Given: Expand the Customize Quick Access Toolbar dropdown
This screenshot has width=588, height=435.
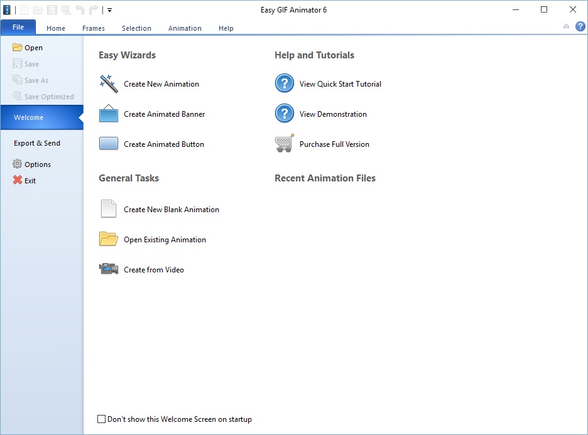Looking at the screenshot, I should tap(109, 10).
